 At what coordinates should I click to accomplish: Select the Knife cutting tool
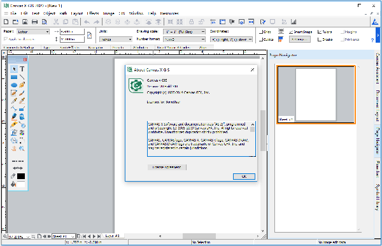pos(14,124)
